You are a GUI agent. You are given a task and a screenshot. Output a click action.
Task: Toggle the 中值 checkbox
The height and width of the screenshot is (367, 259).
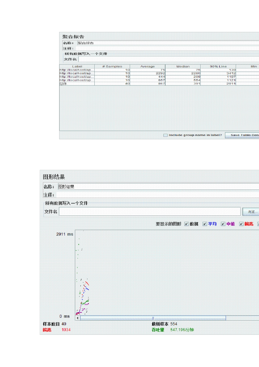[223, 224]
